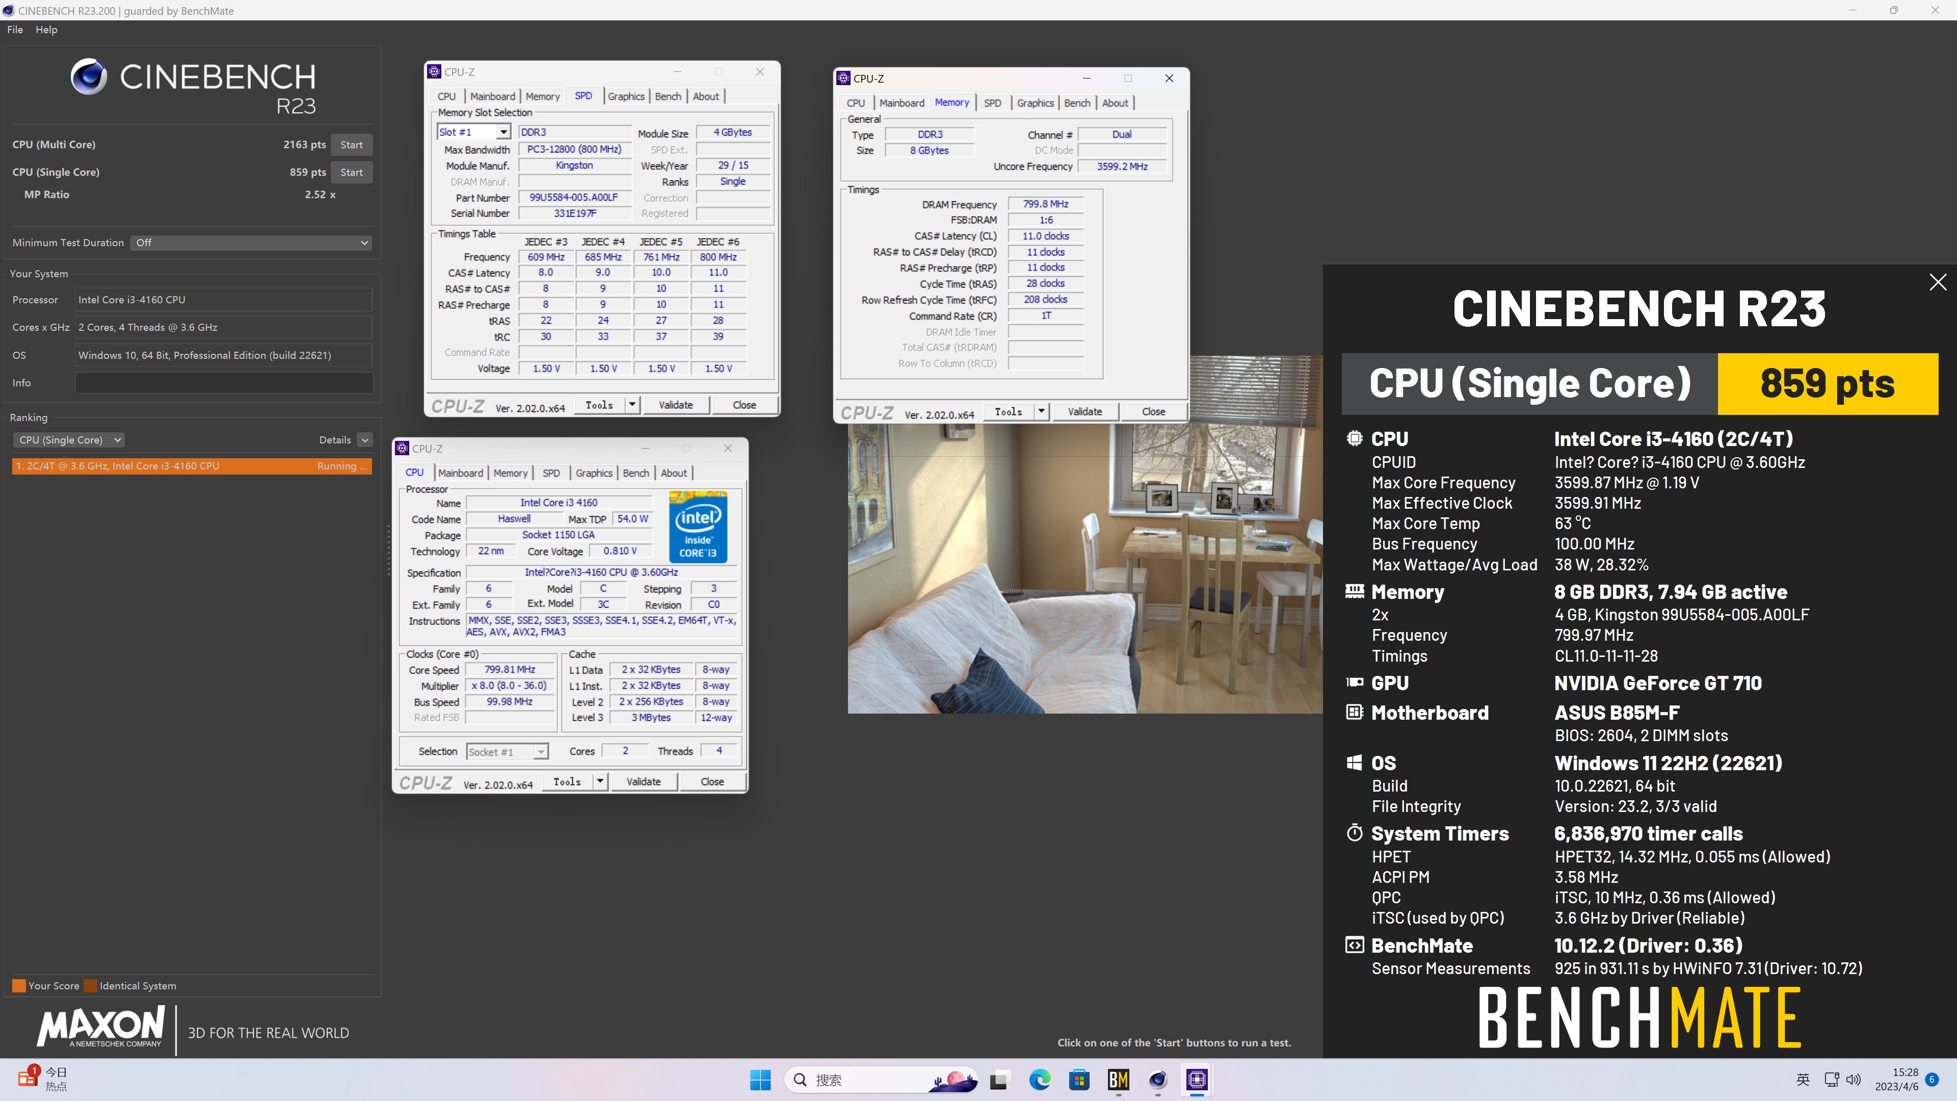Open Task View icon in taskbar
Screen dimensions: 1957x1101
pos(999,1080)
